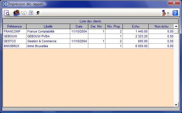Image resolution: width=182 pixels, height=113 pixels.
Task: Click scrollbar up arrow in client list
Action: point(176,26)
